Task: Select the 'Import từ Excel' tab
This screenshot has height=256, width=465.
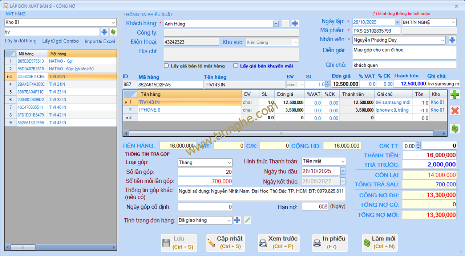Action: pos(100,41)
